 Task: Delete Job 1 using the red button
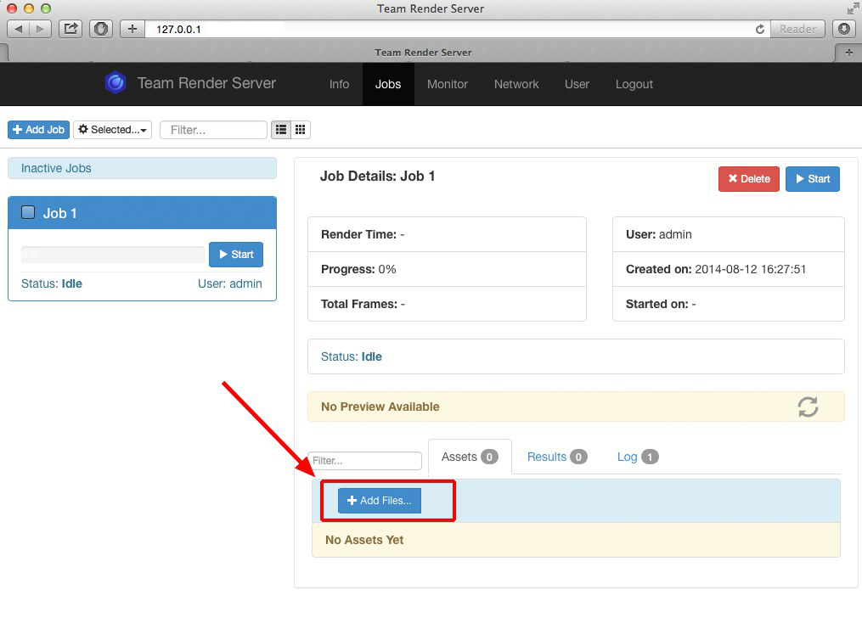748,179
